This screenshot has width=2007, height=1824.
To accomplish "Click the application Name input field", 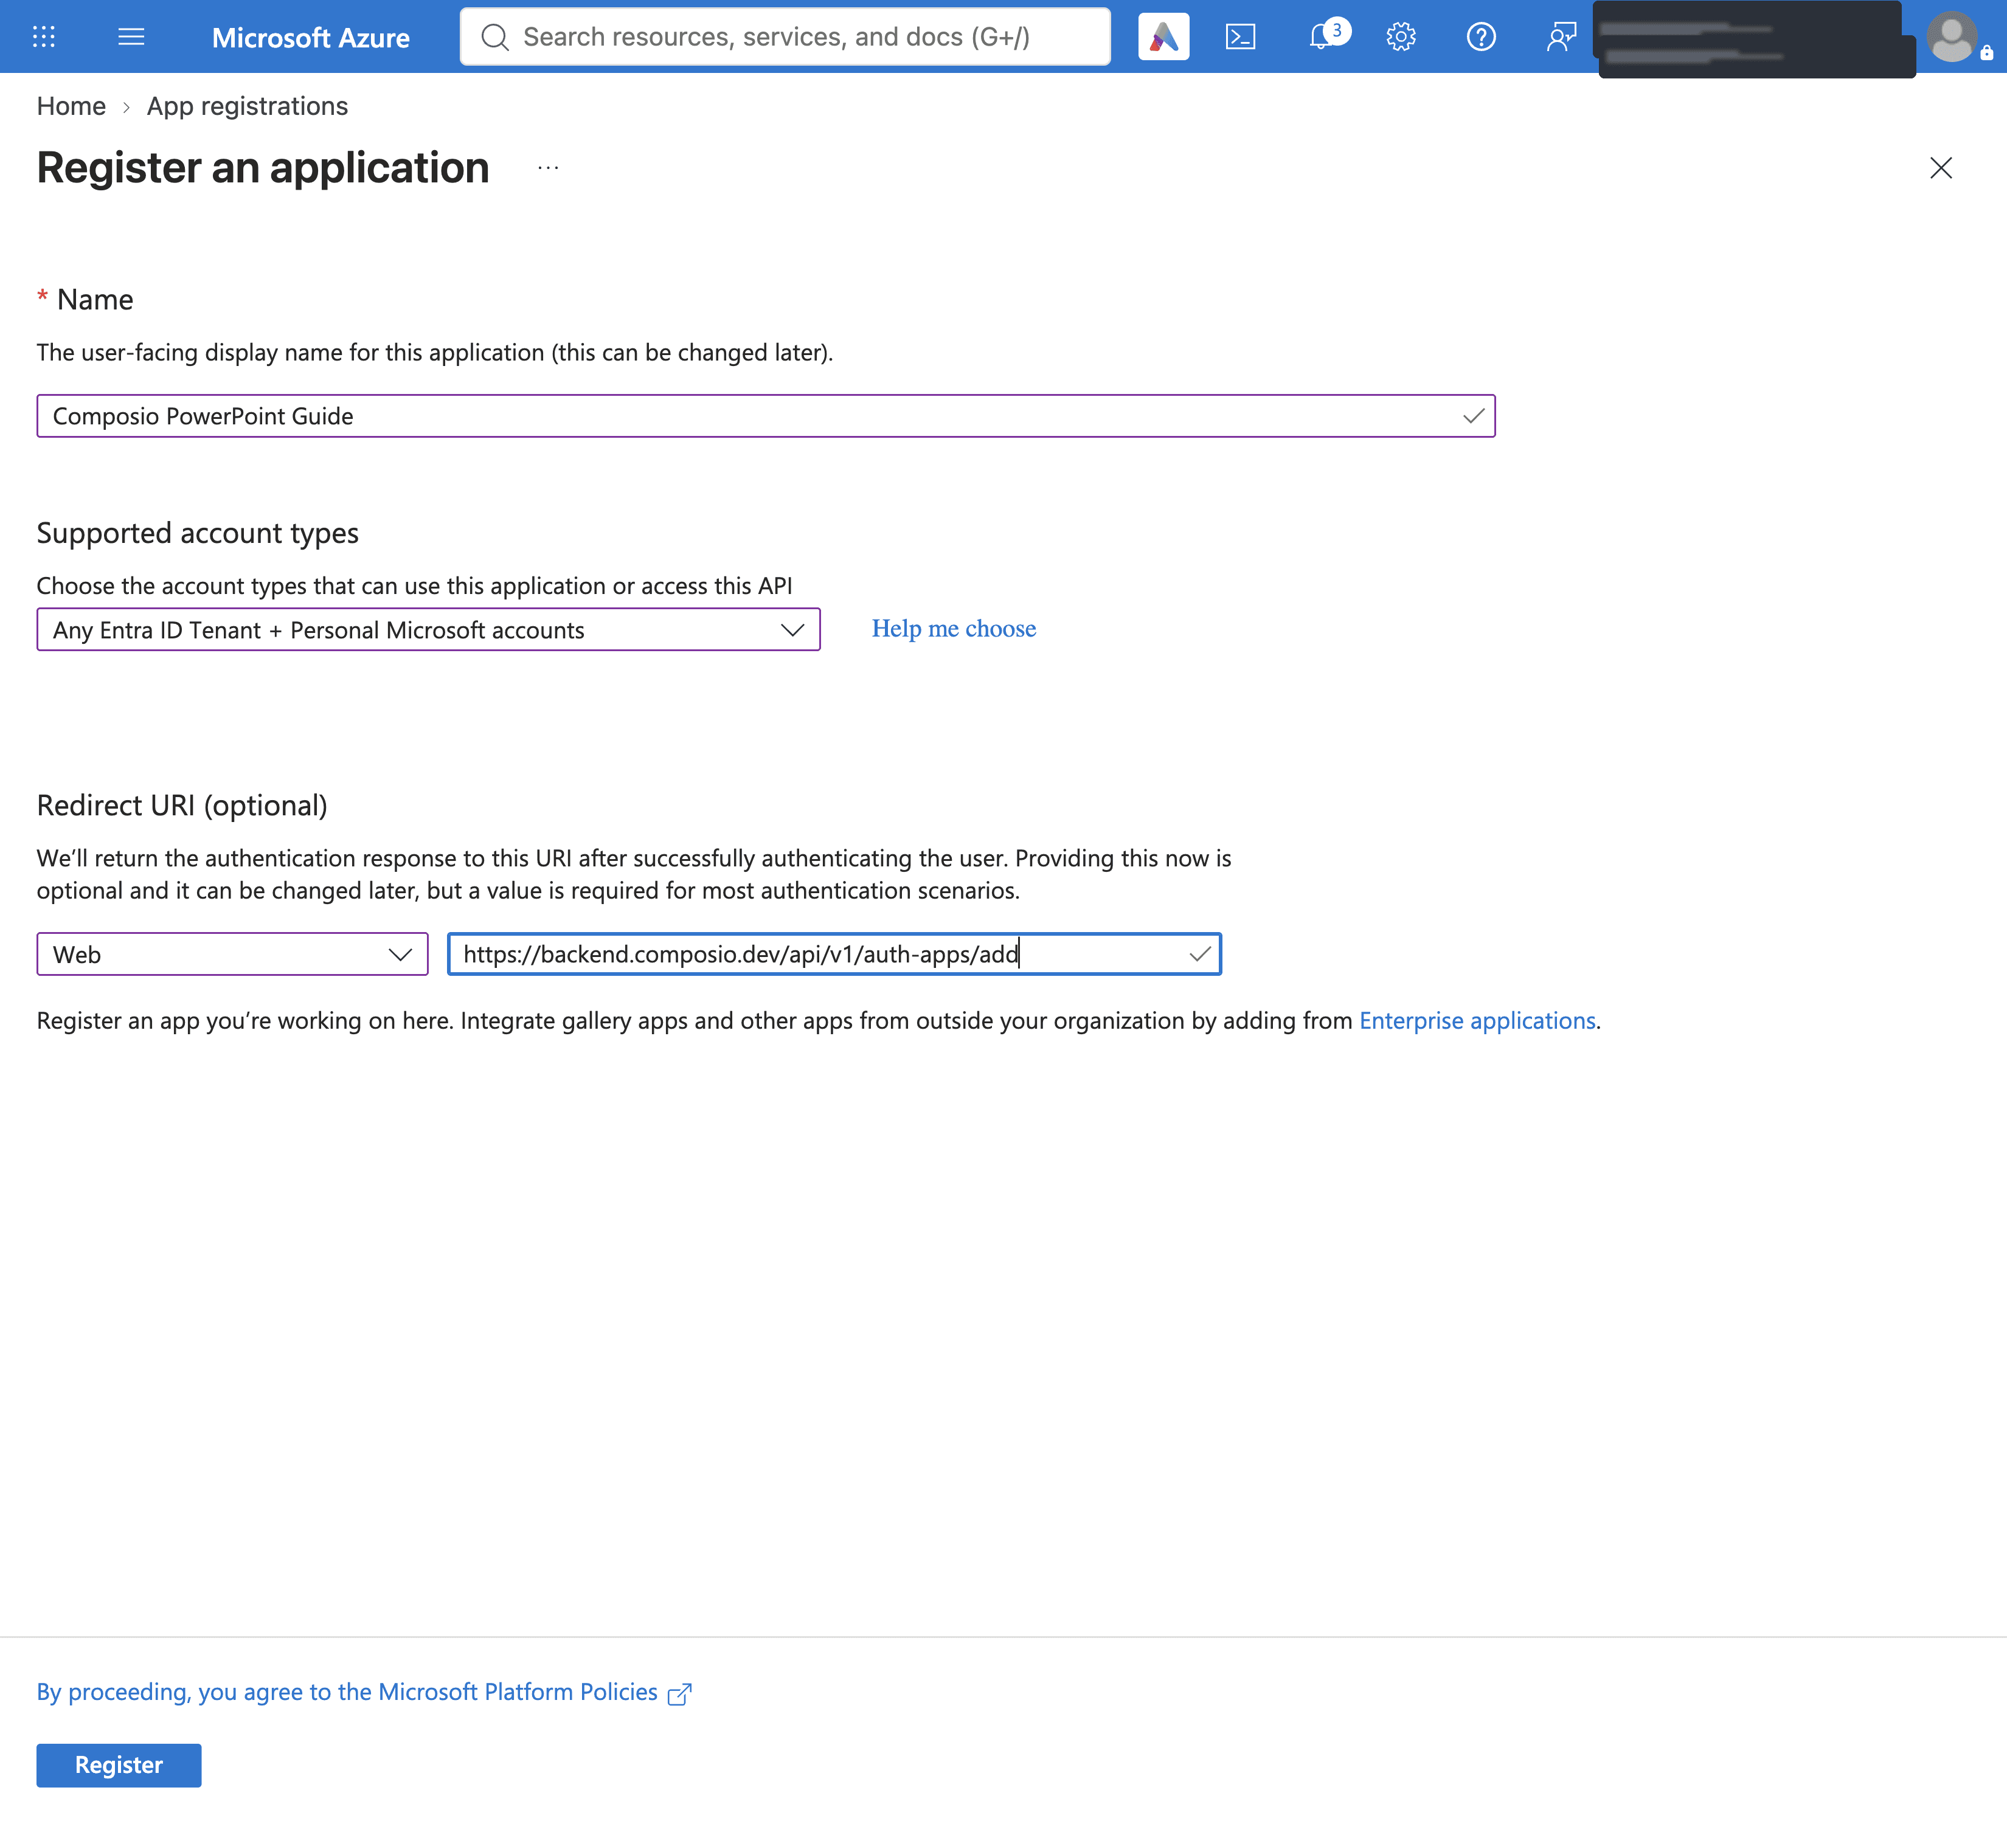I will click(x=766, y=416).
